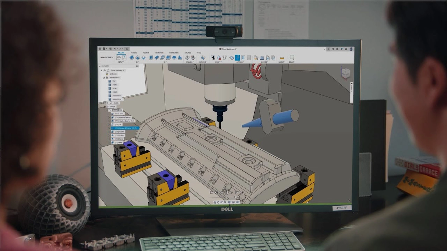Open the DRILLING dropdown menu
The width and height of the screenshot is (447, 251).
coord(190,62)
